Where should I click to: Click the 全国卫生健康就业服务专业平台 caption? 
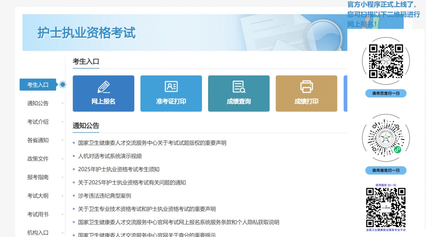pyautogui.click(x=386, y=230)
